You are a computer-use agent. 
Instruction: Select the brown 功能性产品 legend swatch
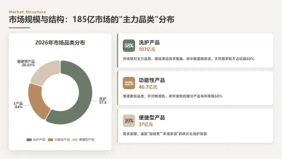pyautogui.click(x=50, y=140)
